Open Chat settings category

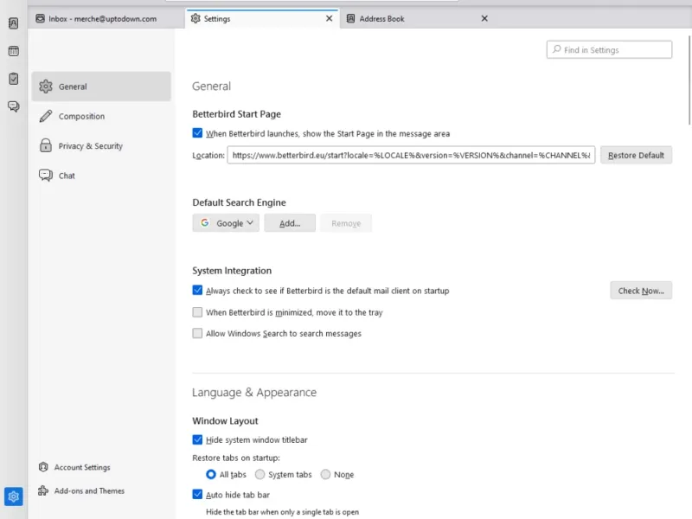click(x=101, y=176)
